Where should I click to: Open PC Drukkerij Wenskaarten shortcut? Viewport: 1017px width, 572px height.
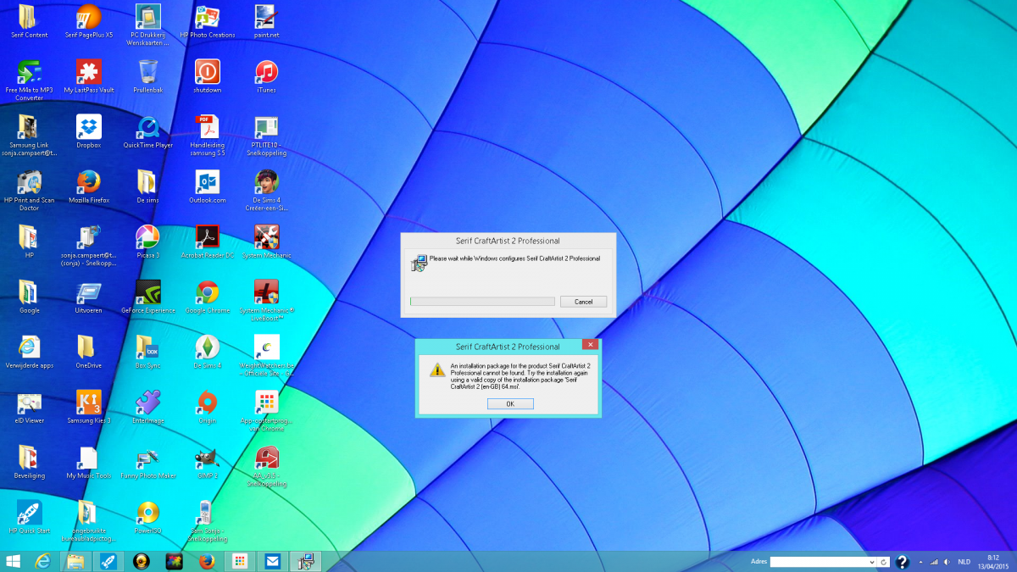(x=147, y=25)
